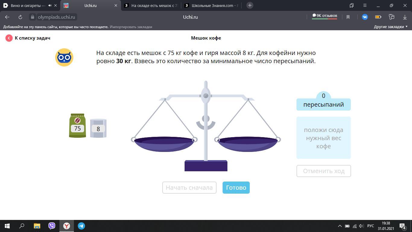Click the system tray battery icon

click(347, 226)
